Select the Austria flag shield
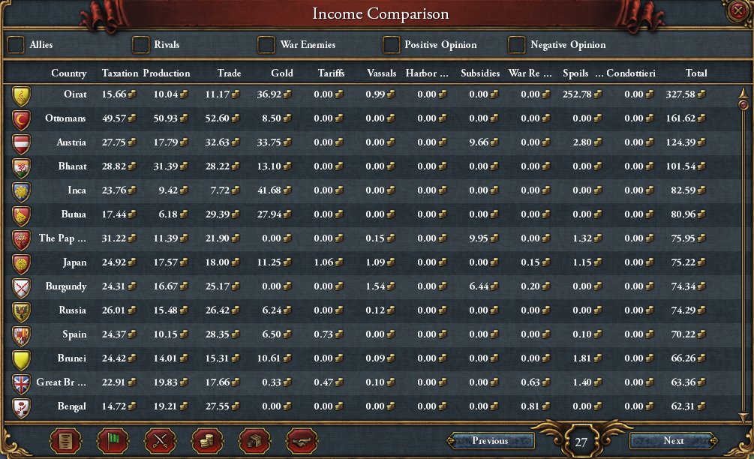This screenshot has height=459, width=754. tap(21, 144)
